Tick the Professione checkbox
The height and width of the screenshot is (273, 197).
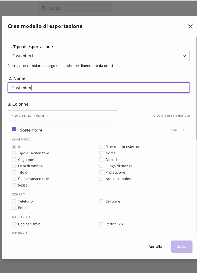click(101, 172)
